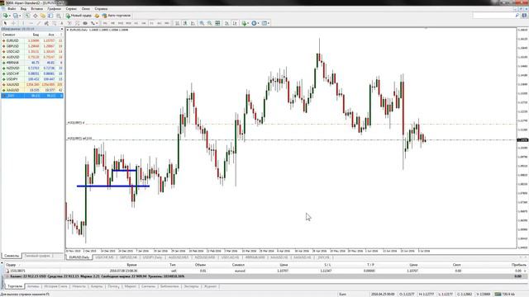Toggle Terminal panel icon
529x297 pixels.
coord(50,16)
